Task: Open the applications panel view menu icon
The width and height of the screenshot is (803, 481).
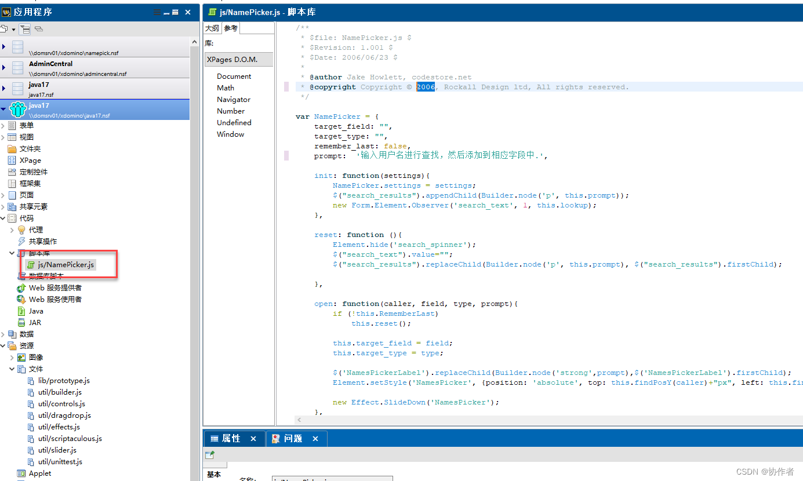Action: [157, 12]
